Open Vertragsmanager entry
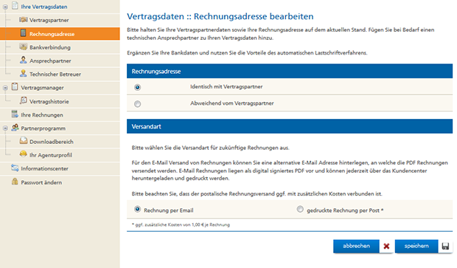Image resolution: width=457 pixels, height=268 pixels. [42, 88]
